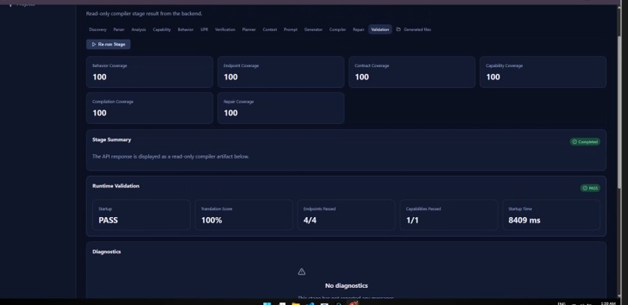
Task: Click the 'The API response is displayed' text
Action: [x=171, y=156]
